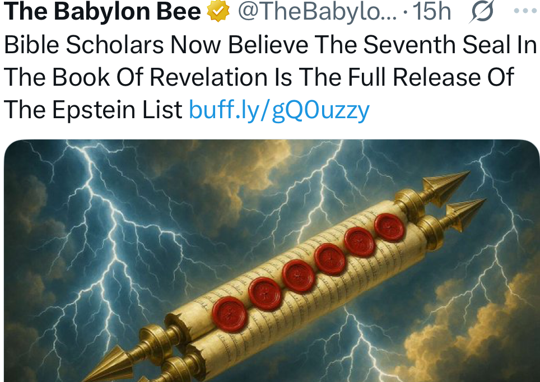Click the gold verified badge
The height and width of the screenshot is (382, 540).
[218, 11]
